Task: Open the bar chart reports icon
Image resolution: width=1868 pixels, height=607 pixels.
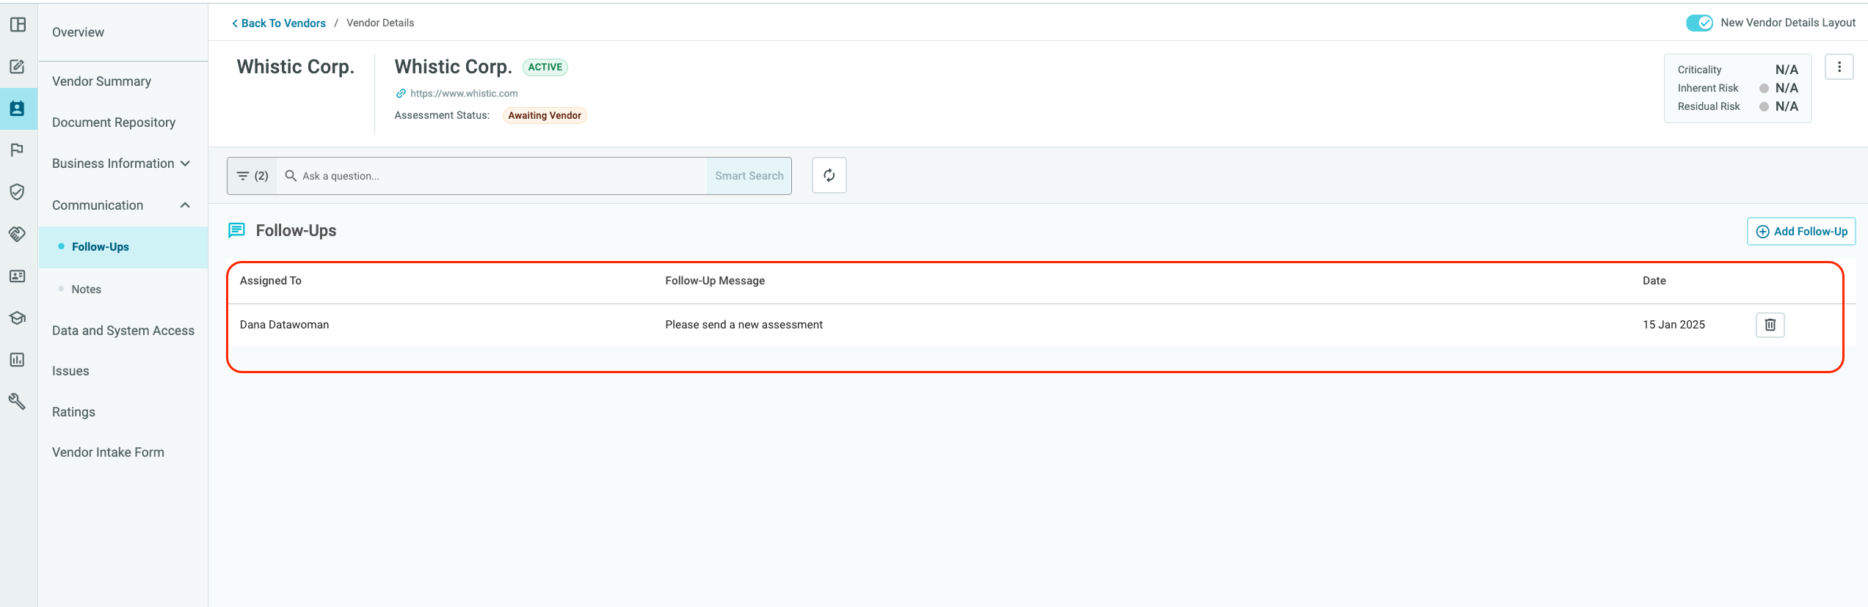Action: click(18, 359)
